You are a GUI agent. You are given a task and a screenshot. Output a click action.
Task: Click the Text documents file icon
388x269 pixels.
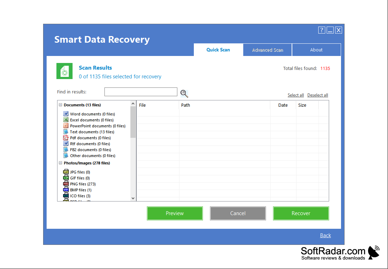point(66,132)
